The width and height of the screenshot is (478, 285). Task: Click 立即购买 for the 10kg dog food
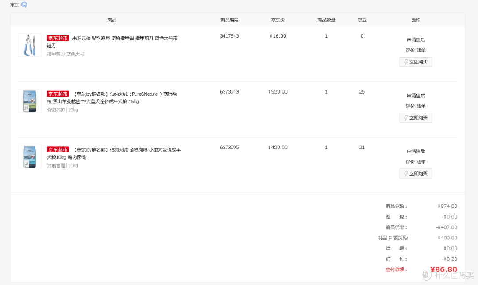pyautogui.click(x=416, y=173)
